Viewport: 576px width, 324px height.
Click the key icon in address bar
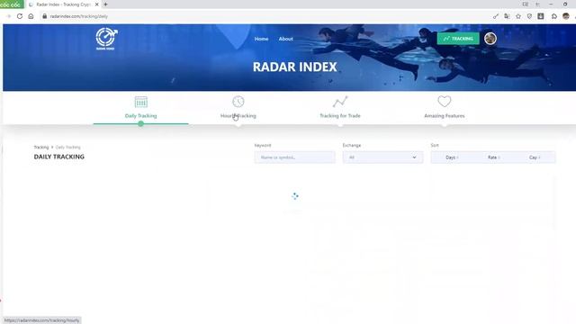[496, 16]
